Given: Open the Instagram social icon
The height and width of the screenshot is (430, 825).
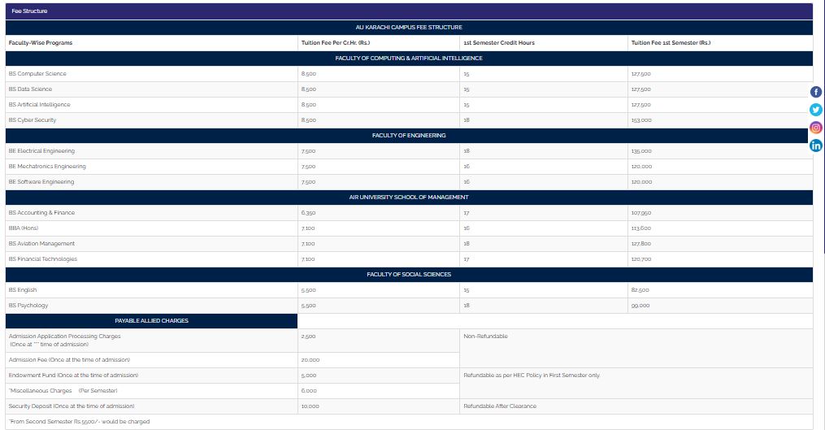Looking at the screenshot, I should coord(815,128).
